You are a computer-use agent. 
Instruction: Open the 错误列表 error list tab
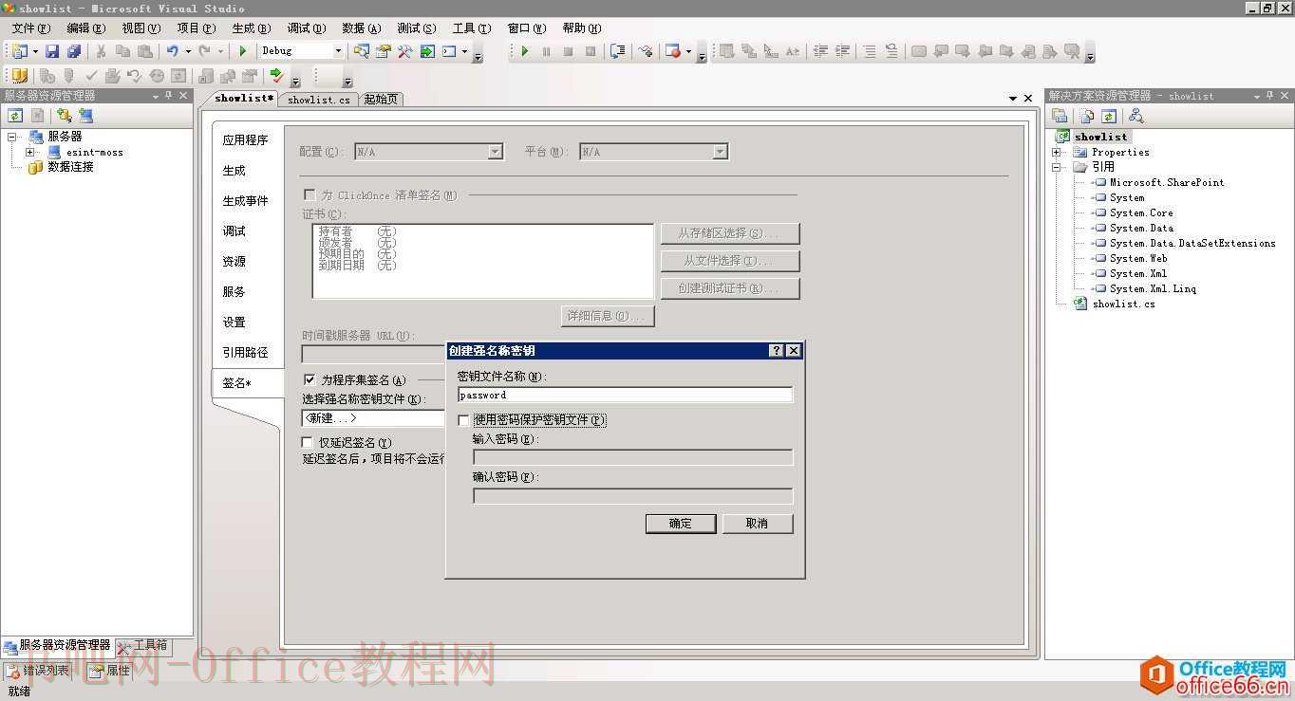point(38,671)
